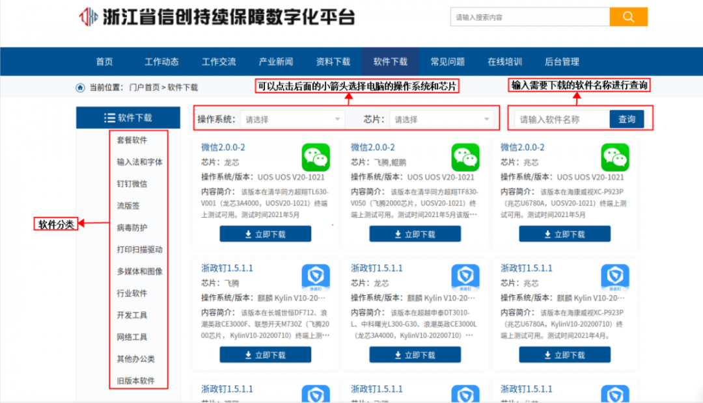The width and height of the screenshot is (703, 403).
Task: Click list icon in 软件下载 sidebar header
Action: (x=109, y=118)
